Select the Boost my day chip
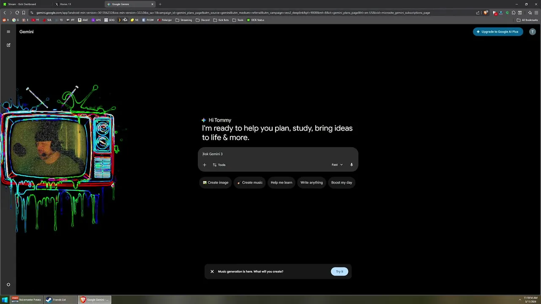Image resolution: width=541 pixels, height=304 pixels. click(342, 182)
